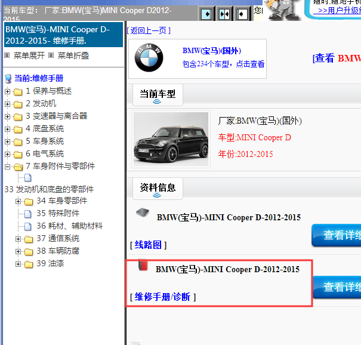Expand the 34 车身零部件 tree node
361x345 pixels.
(x=18, y=202)
